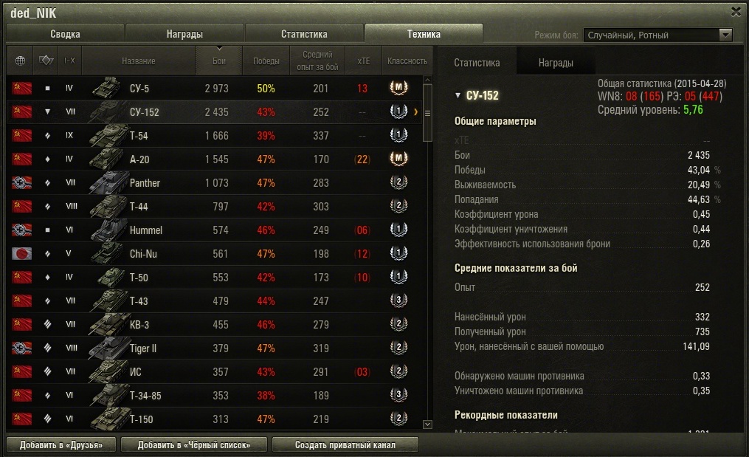Click the Panther tank thumbnail icon
Screen dimensions: 749x457
108,182
